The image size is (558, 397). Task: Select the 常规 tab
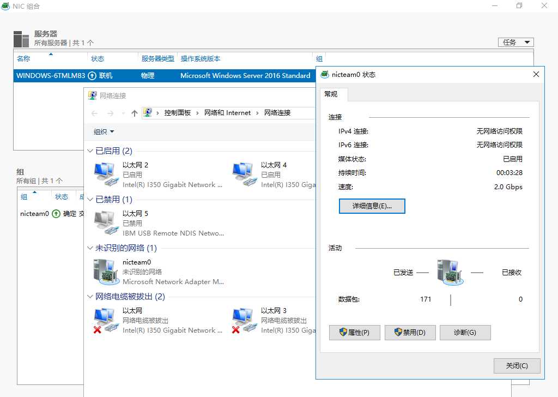(x=333, y=94)
